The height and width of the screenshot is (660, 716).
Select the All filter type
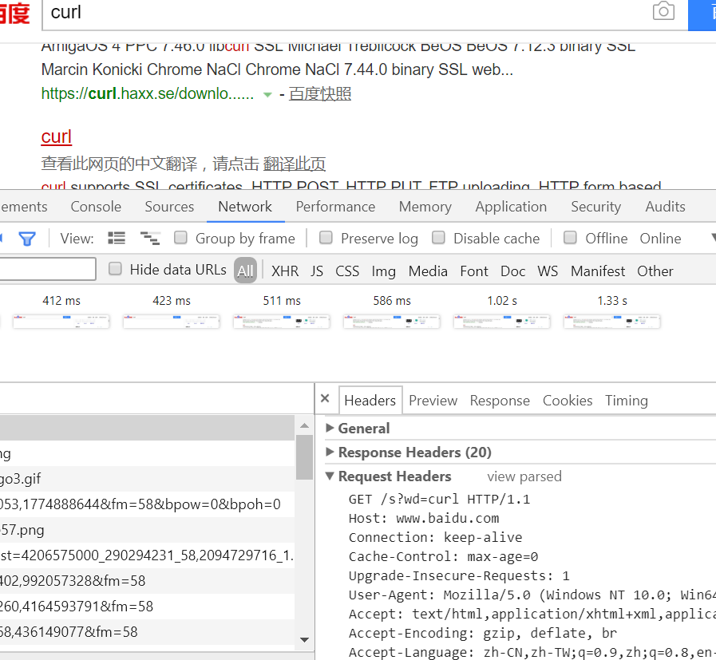click(245, 271)
